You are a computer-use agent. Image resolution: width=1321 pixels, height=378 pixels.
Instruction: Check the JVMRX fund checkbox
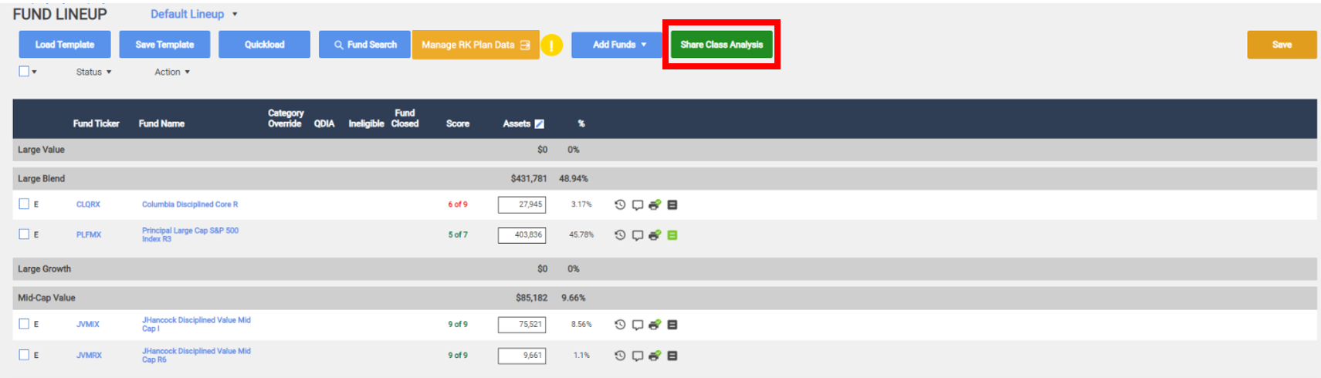24,355
